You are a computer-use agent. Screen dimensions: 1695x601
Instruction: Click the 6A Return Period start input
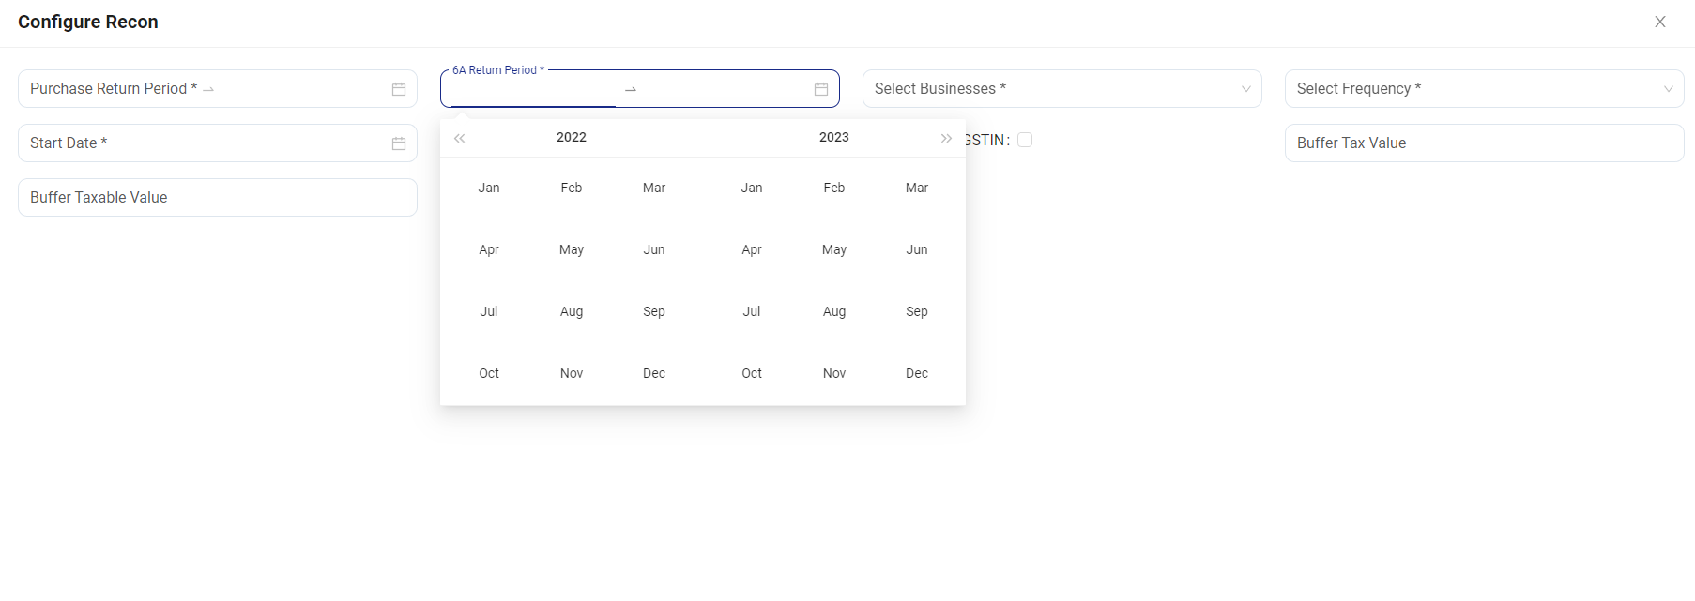point(532,89)
